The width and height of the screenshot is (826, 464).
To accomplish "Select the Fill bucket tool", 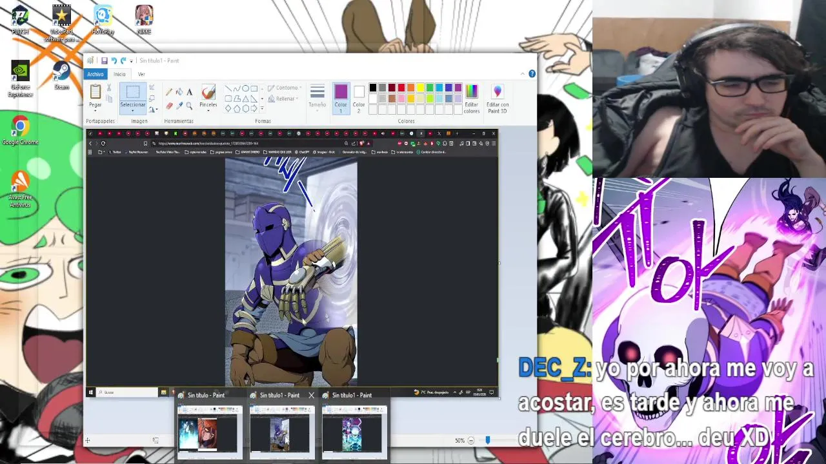I will pyautogui.click(x=179, y=92).
